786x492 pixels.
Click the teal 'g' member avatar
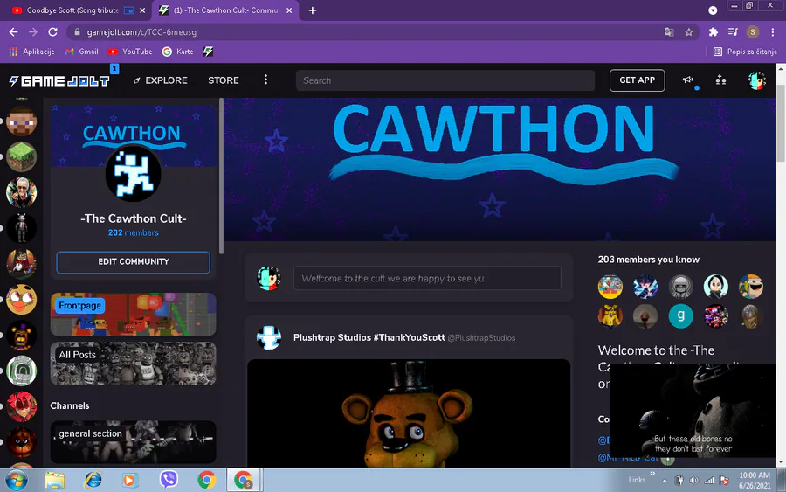point(680,316)
